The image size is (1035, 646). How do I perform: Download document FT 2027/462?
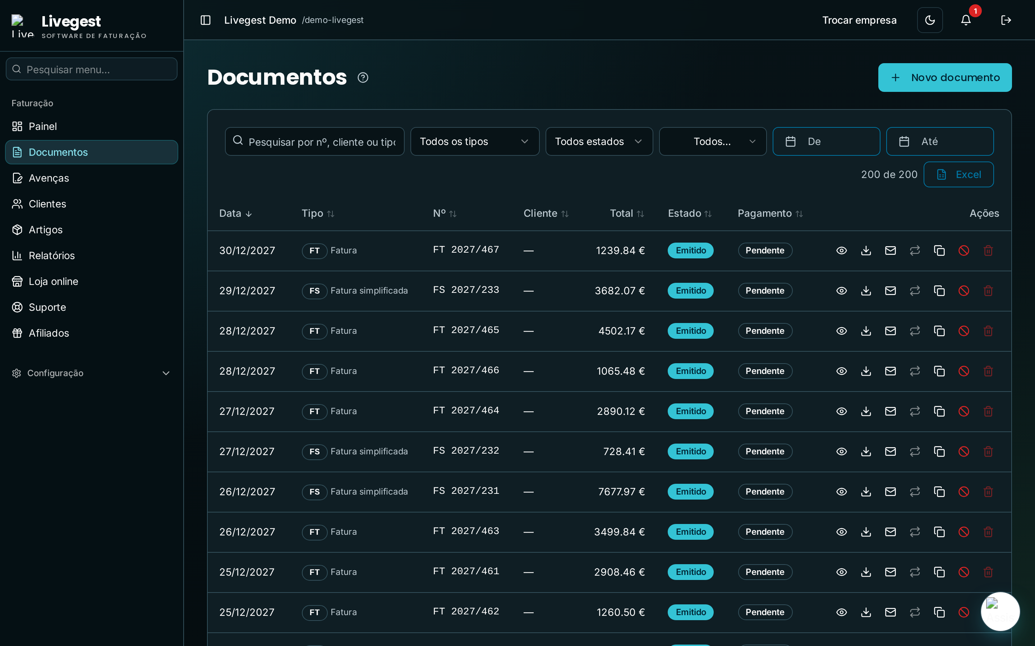point(866,612)
